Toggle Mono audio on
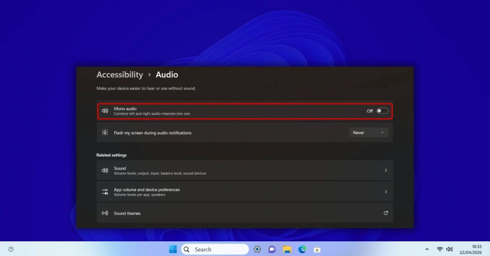The height and width of the screenshot is (256, 490). pyautogui.click(x=382, y=110)
